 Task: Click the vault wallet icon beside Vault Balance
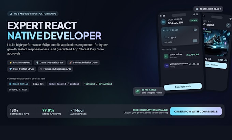coord(163,22)
